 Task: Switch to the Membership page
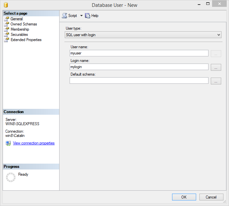pos(20,29)
